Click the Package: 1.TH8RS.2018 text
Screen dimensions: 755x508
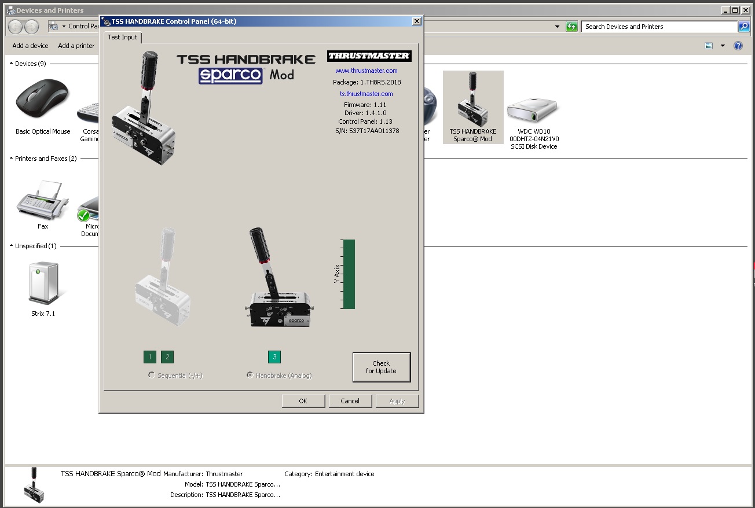click(367, 82)
